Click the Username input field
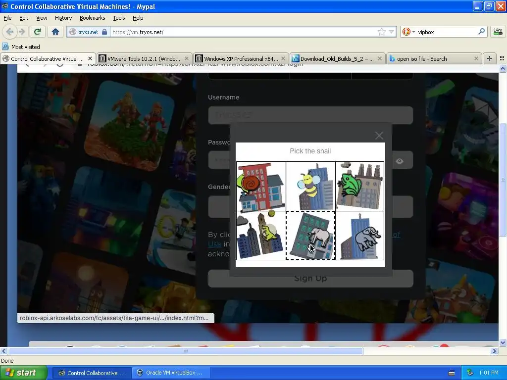 tap(310, 115)
